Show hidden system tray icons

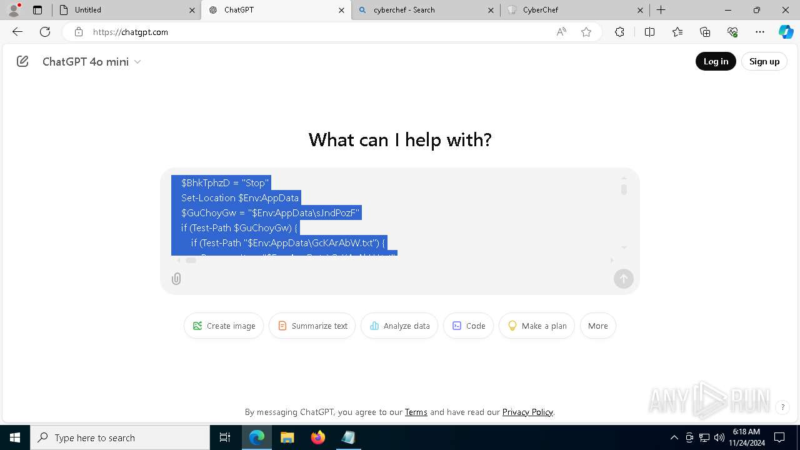click(674, 437)
